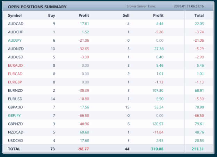The height and width of the screenshot is (157, 217).
Task: Open the EURGBP symbol entry
Action: pyautogui.click(x=15, y=82)
